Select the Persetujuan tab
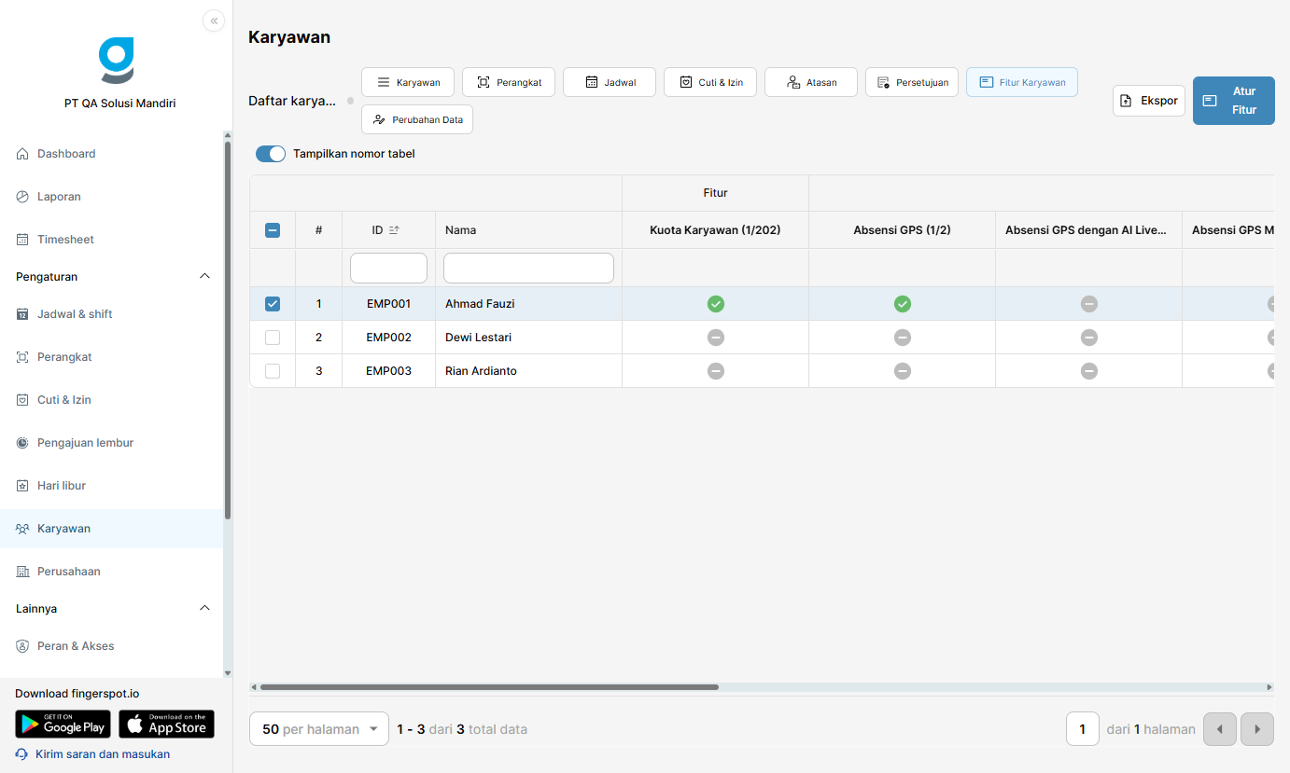The width and height of the screenshot is (1290, 773). tap(912, 82)
